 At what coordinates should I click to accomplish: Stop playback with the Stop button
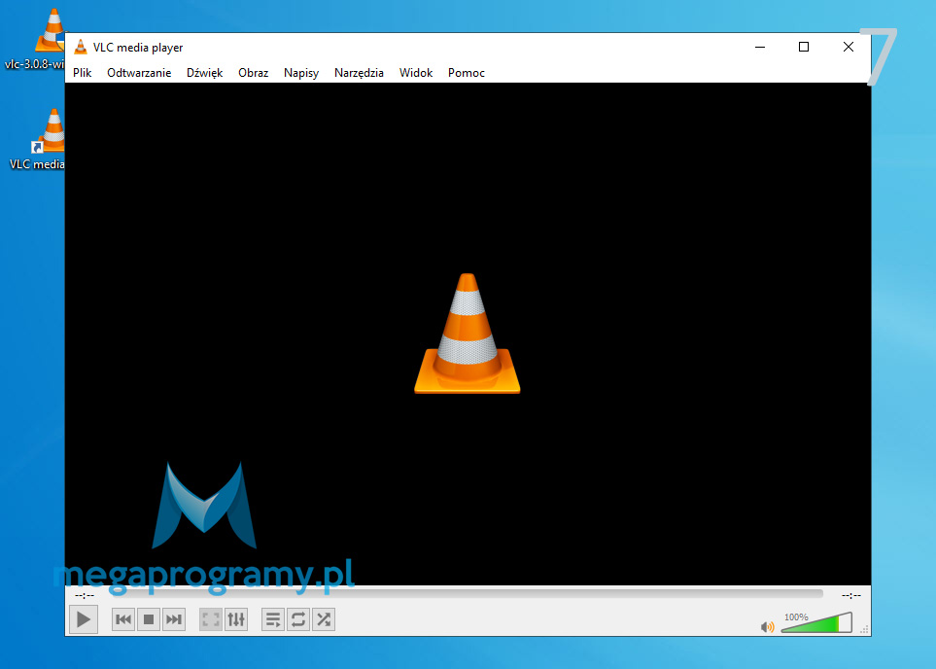pyautogui.click(x=149, y=619)
